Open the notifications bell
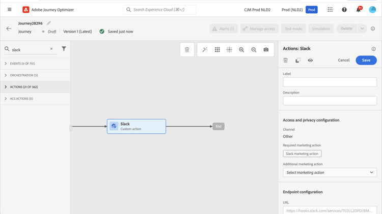Screen dimensions: 382x214 coord(359,10)
